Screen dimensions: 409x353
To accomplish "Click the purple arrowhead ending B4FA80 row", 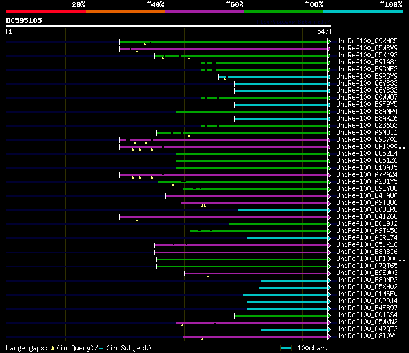I will (x=329, y=196).
